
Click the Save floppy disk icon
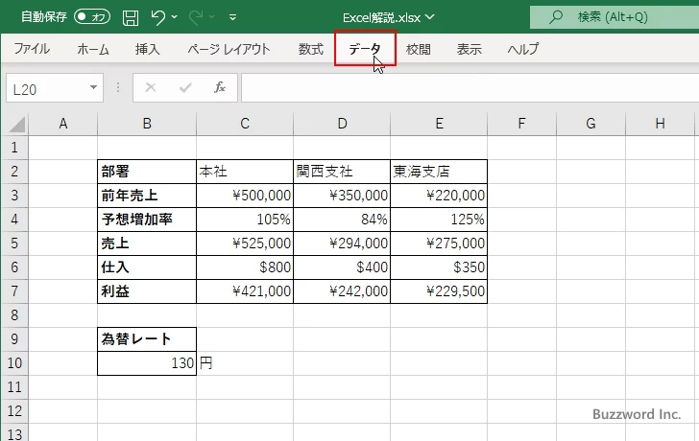click(x=131, y=17)
